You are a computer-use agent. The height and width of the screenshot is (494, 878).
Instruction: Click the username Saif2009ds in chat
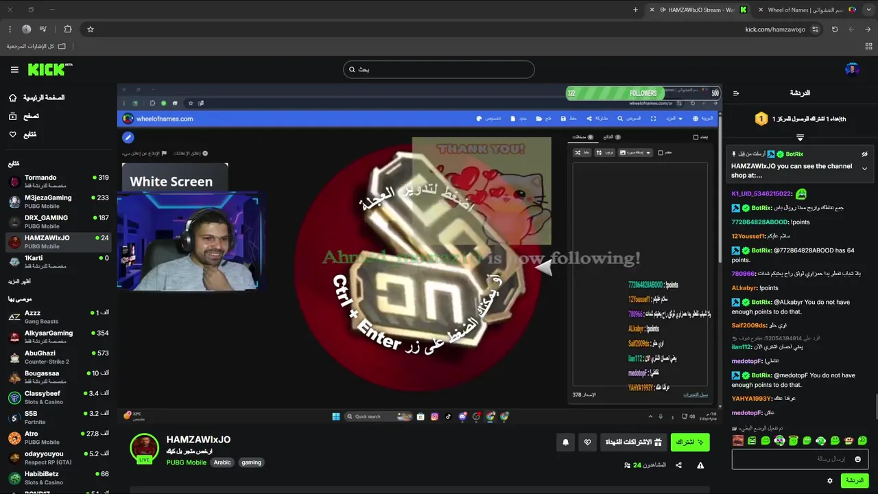749,325
